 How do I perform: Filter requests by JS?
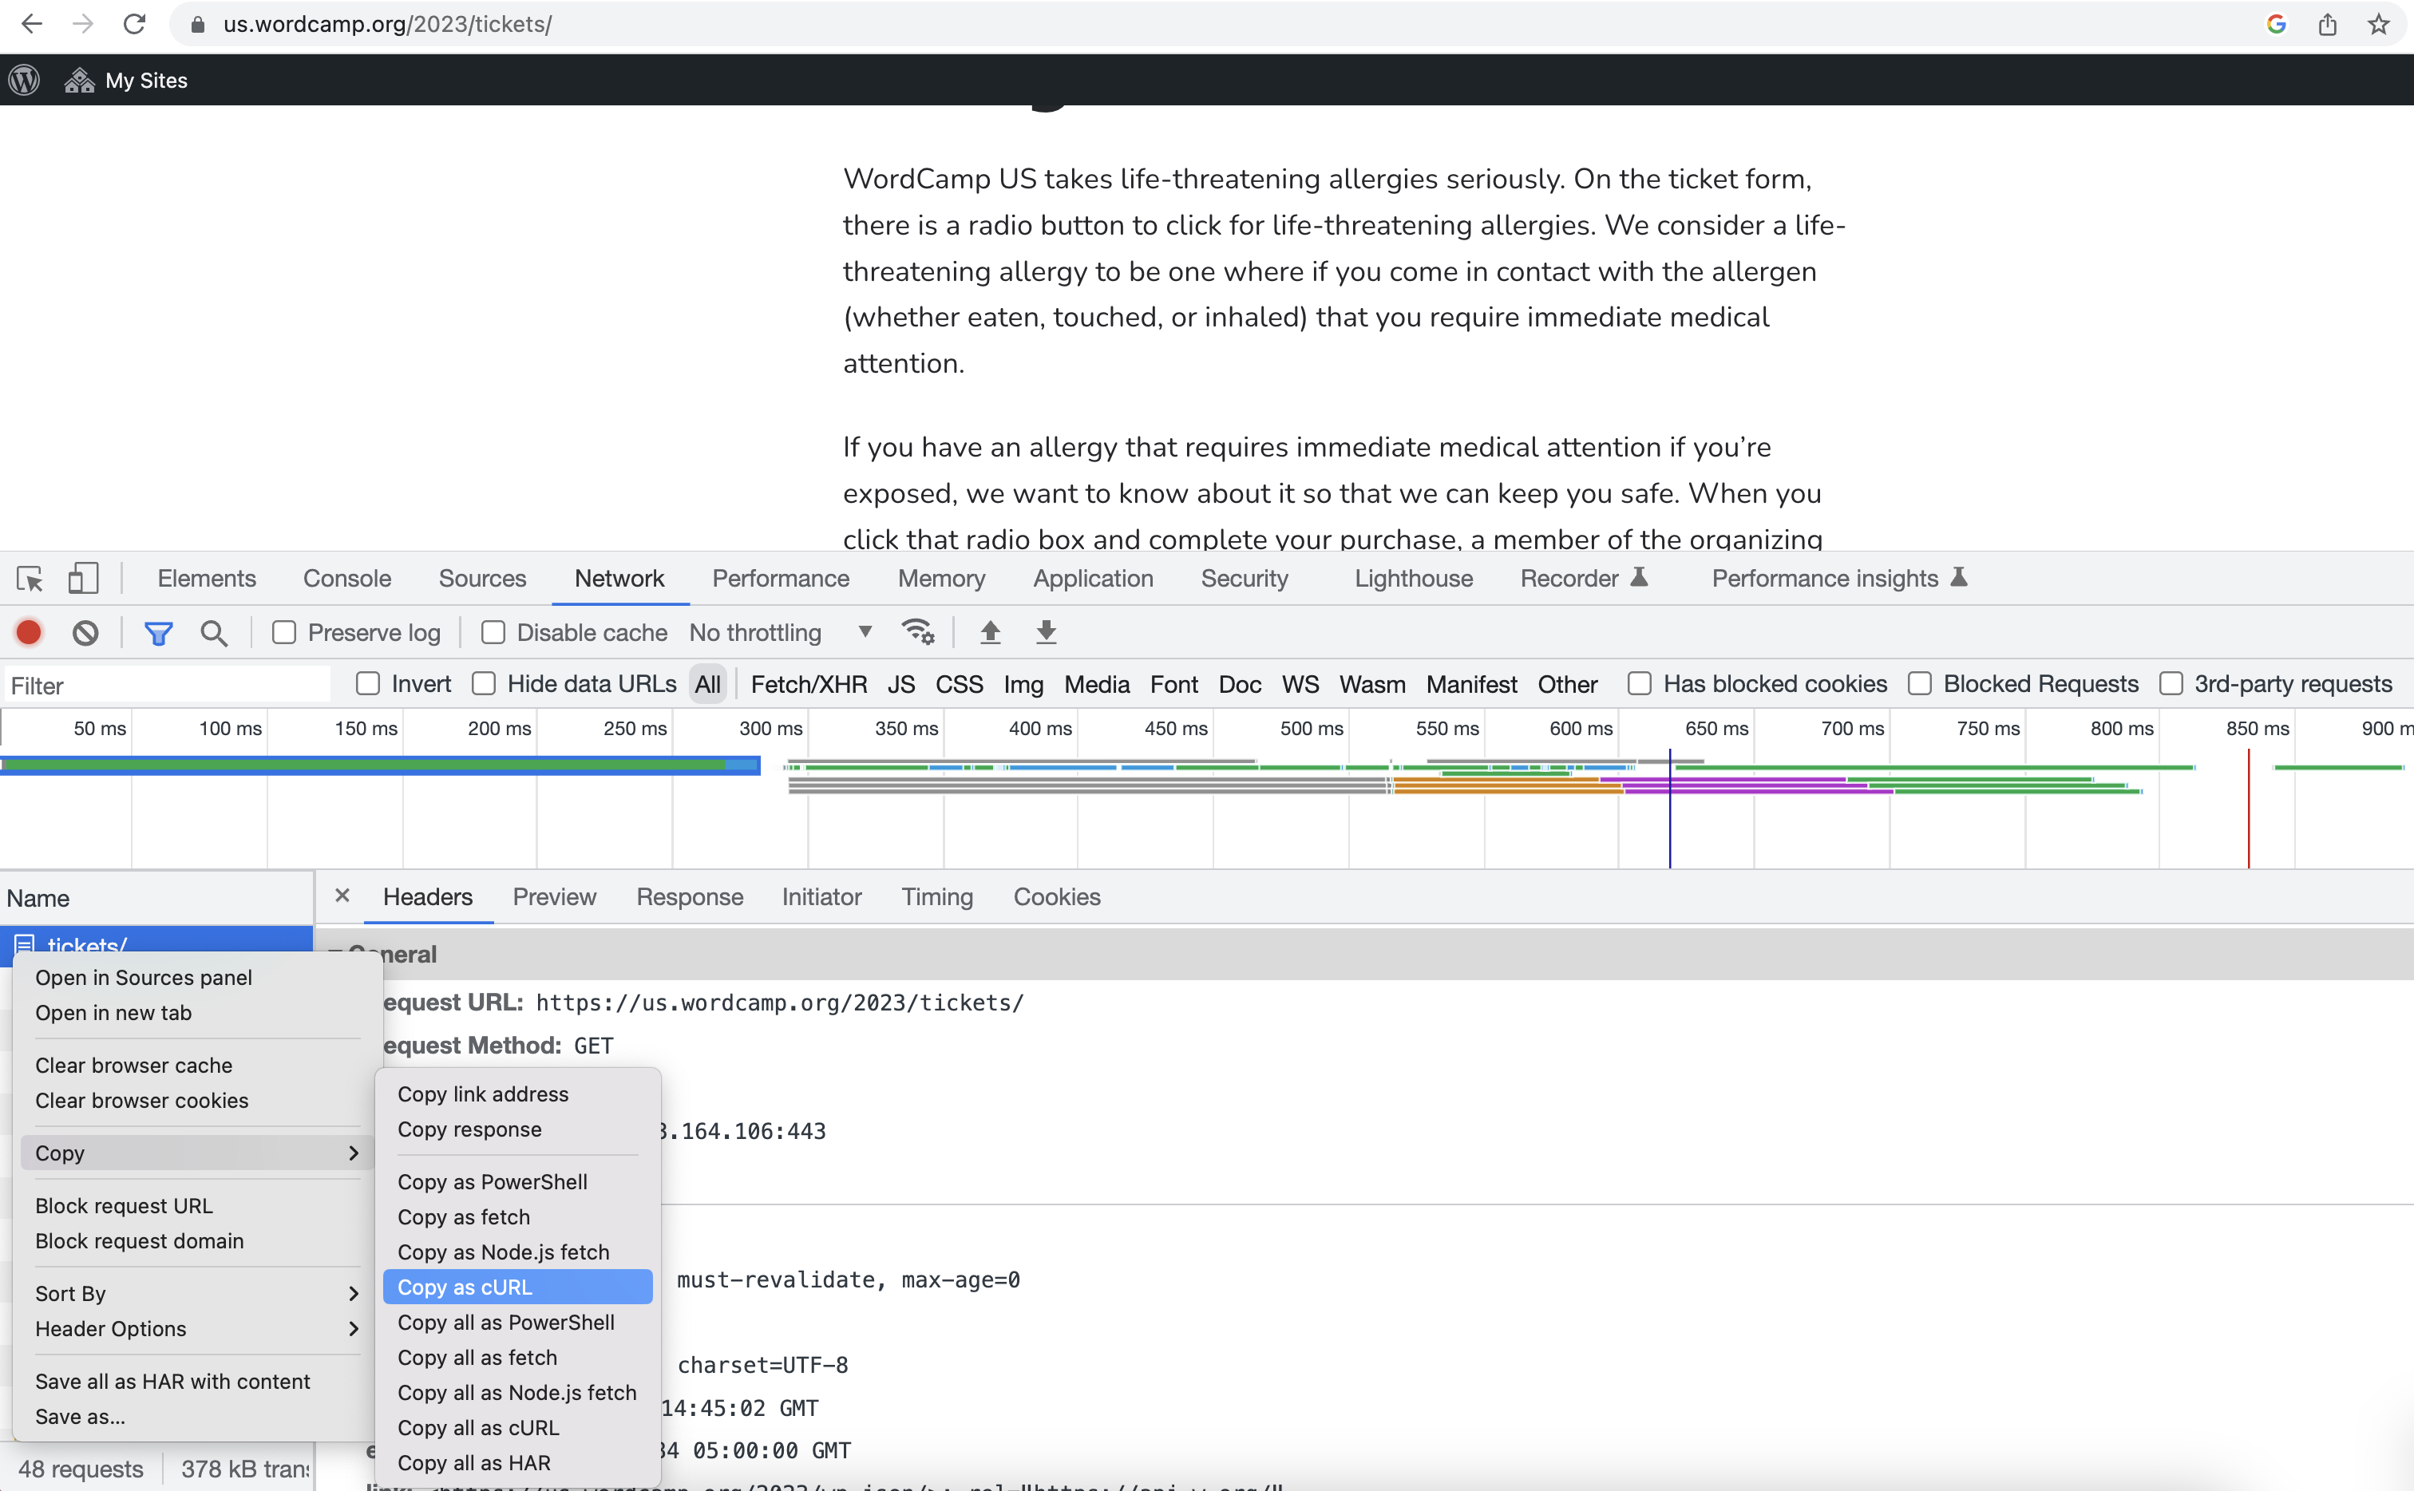(901, 683)
